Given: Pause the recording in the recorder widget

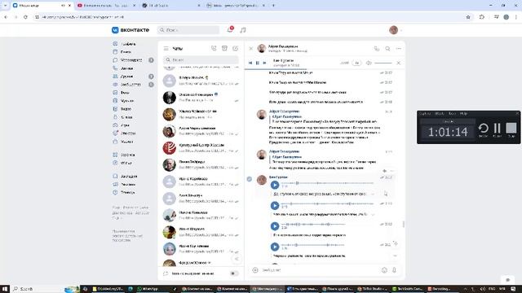Looking at the screenshot, I should click(497, 129).
